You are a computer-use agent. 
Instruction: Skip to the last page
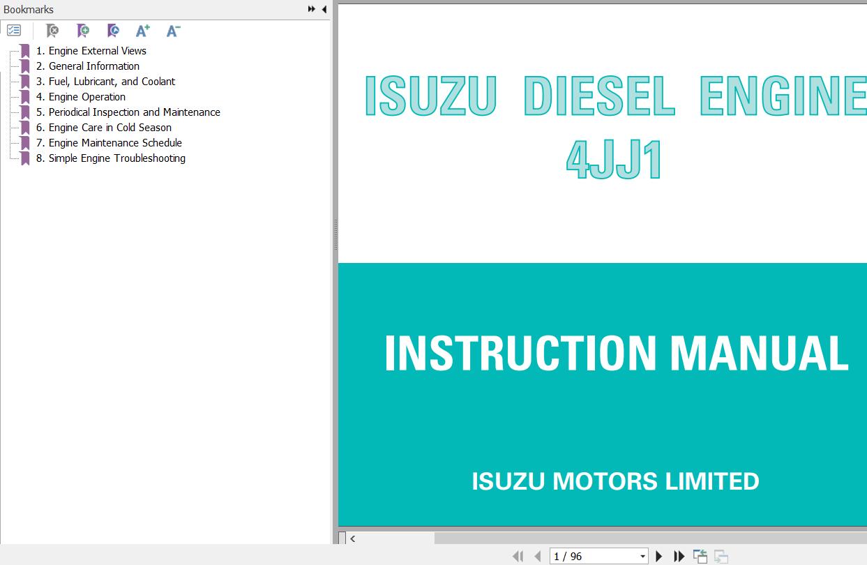pos(679,556)
